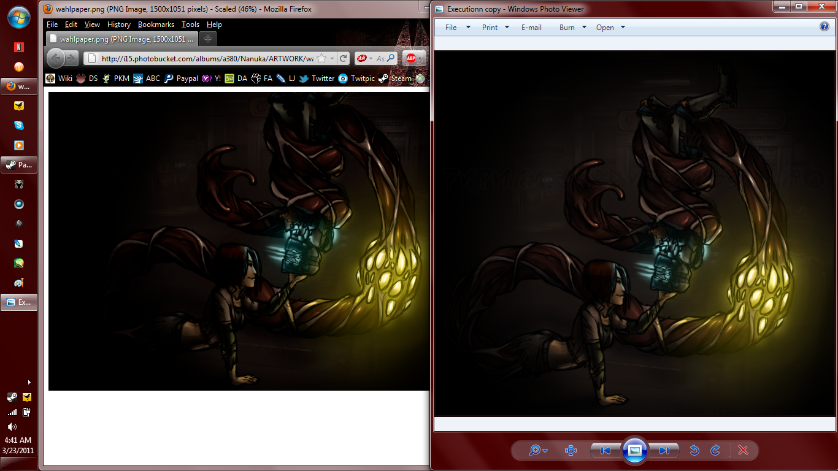Open Firefox History menu

coord(119,25)
